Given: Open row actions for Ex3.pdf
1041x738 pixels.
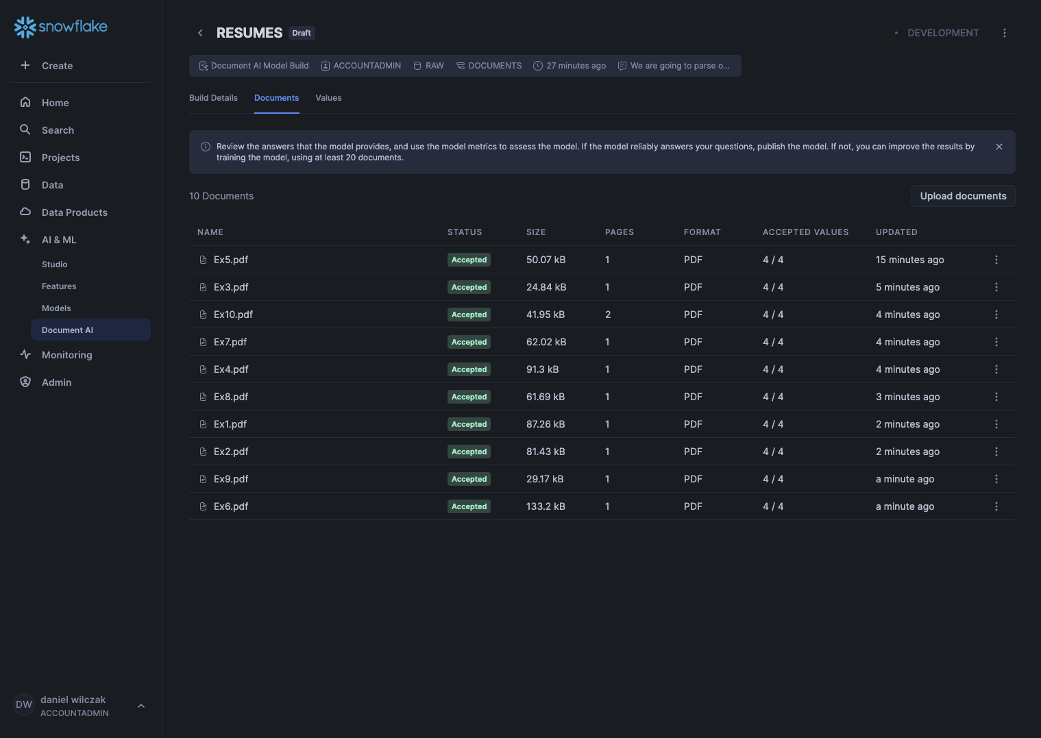Looking at the screenshot, I should click(996, 287).
